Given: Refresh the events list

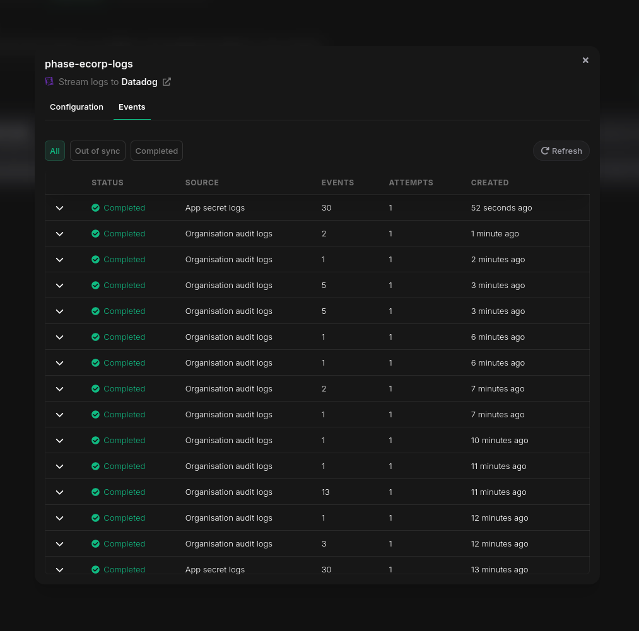Looking at the screenshot, I should pyautogui.click(x=561, y=151).
